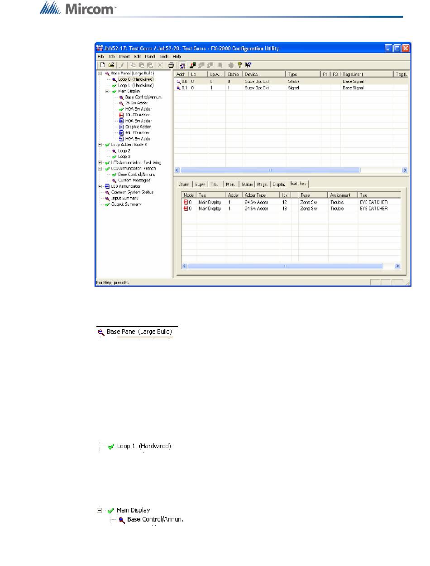Click the green check icon beside Loop 3
430x566 pixels.
coord(115,156)
